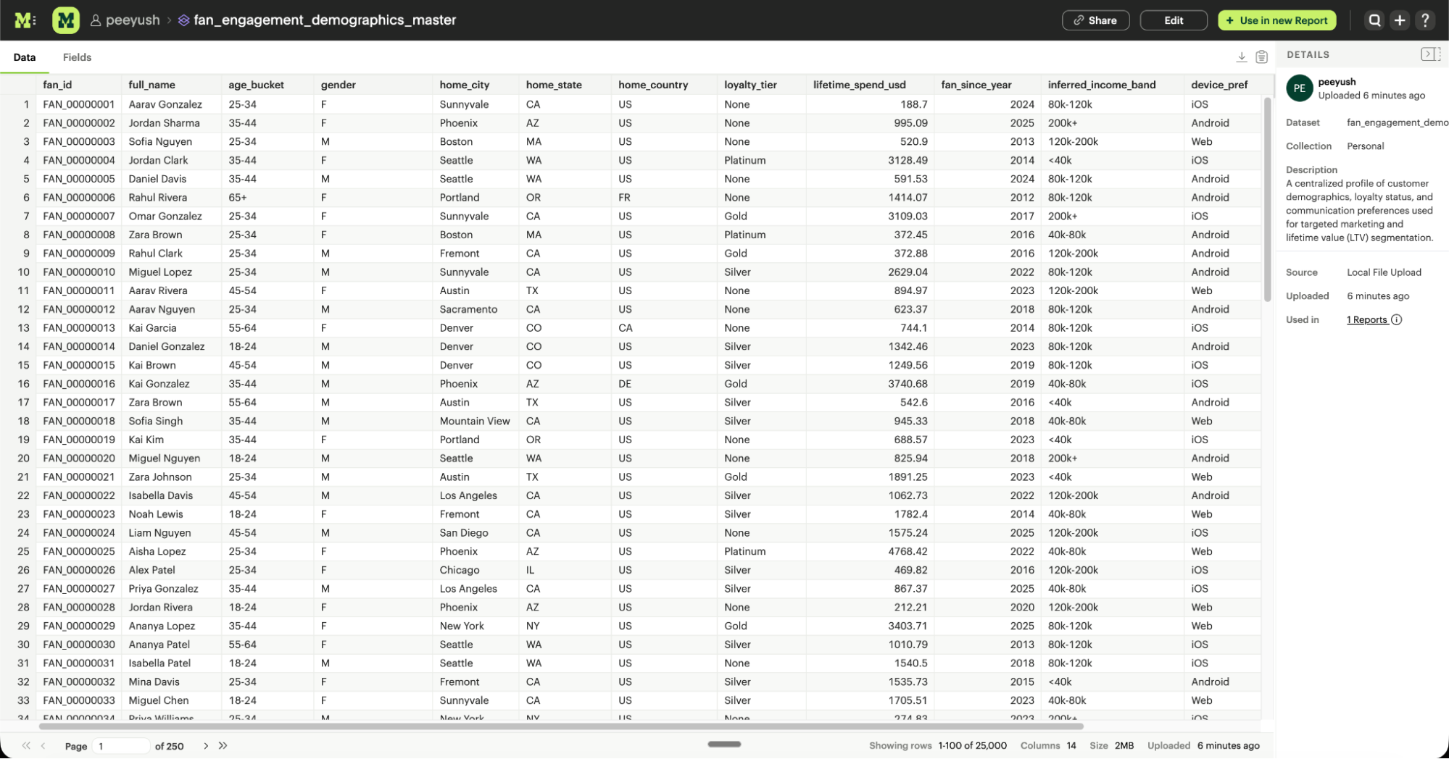Share the dataset

1095,20
